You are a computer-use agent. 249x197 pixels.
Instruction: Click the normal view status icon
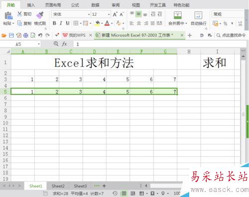124,194
